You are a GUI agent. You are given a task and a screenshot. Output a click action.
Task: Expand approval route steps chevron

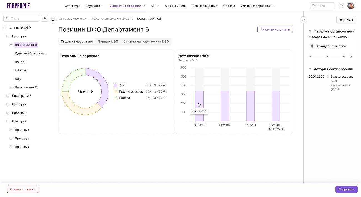coord(351,56)
